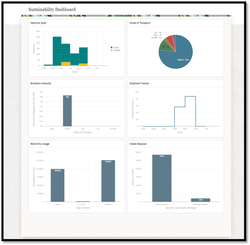Click the Network Span panel title
Viewport: 250px width, 245px height.
click(38, 23)
